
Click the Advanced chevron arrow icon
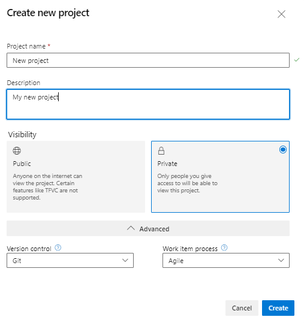[131, 228]
